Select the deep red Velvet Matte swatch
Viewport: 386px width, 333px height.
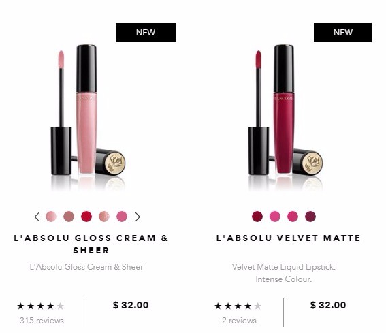[x=257, y=217]
